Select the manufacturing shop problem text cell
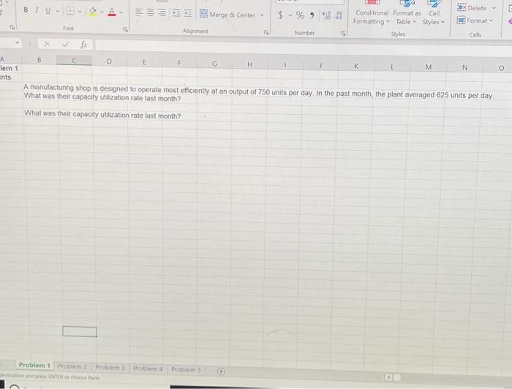Screen dimensions: 512x389 [x=258, y=94]
